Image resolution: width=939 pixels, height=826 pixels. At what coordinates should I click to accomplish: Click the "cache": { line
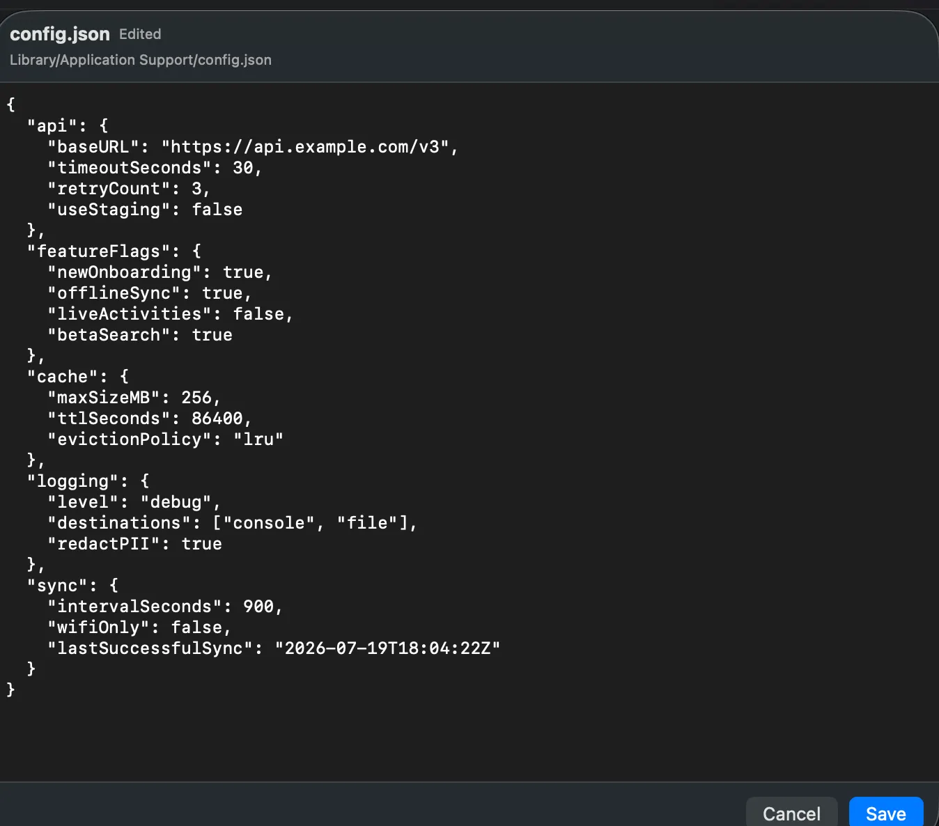78,377
